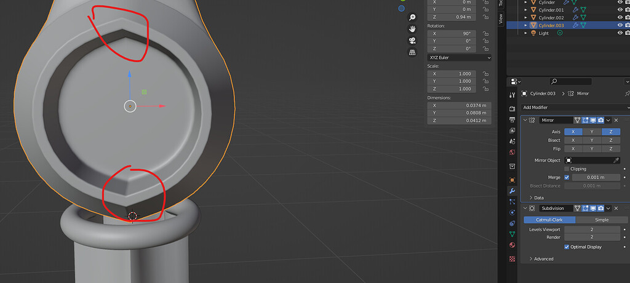
Task: Expand the Light item in outliner
Action: point(525,33)
